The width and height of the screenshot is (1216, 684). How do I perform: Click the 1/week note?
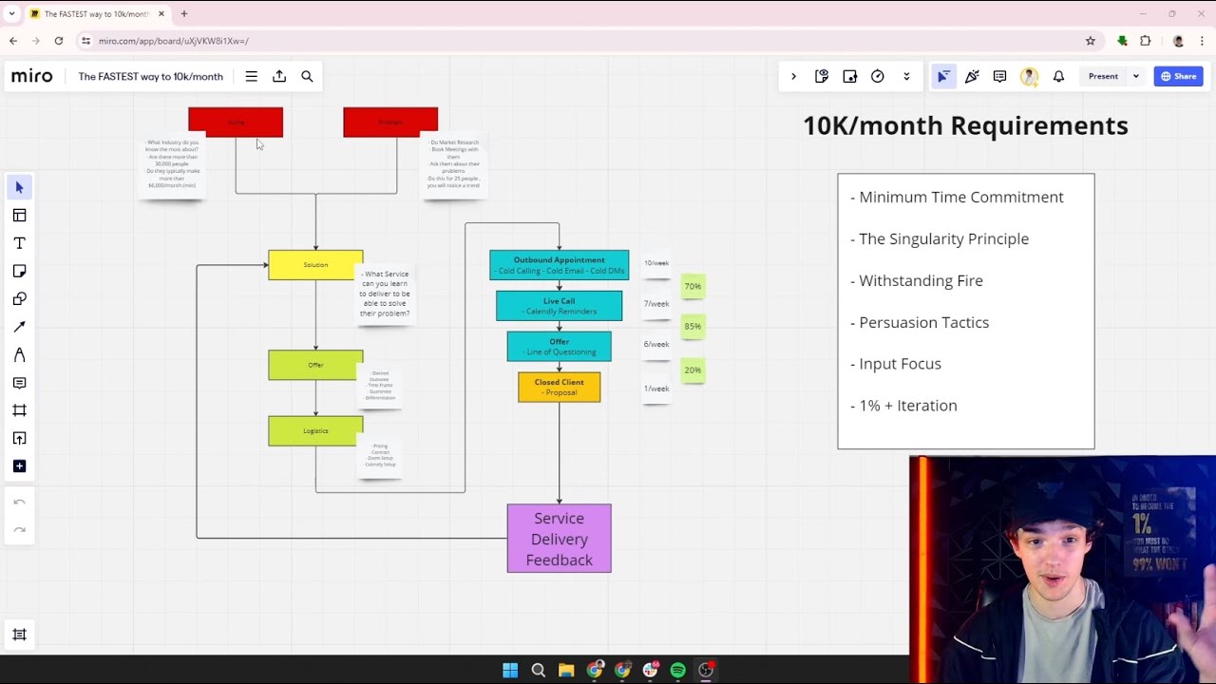click(656, 389)
